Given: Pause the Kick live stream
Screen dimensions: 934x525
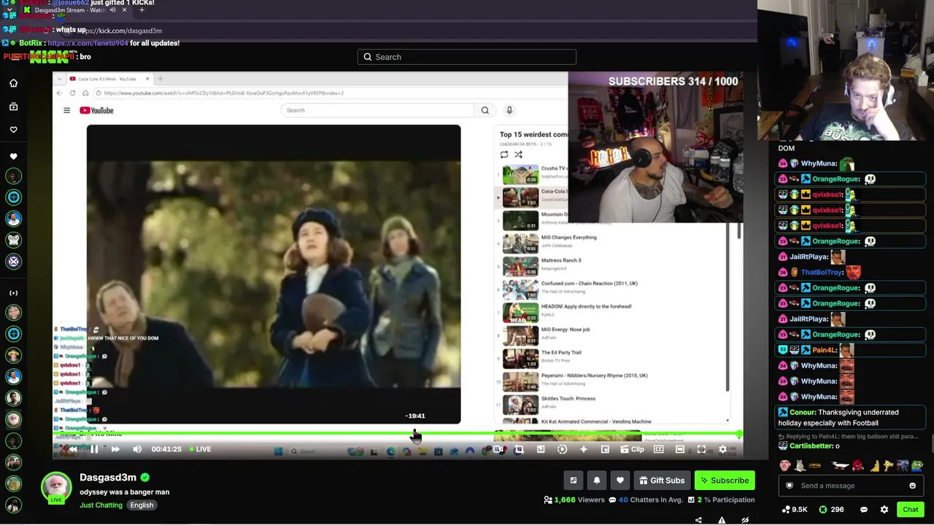Looking at the screenshot, I should tap(94, 449).
